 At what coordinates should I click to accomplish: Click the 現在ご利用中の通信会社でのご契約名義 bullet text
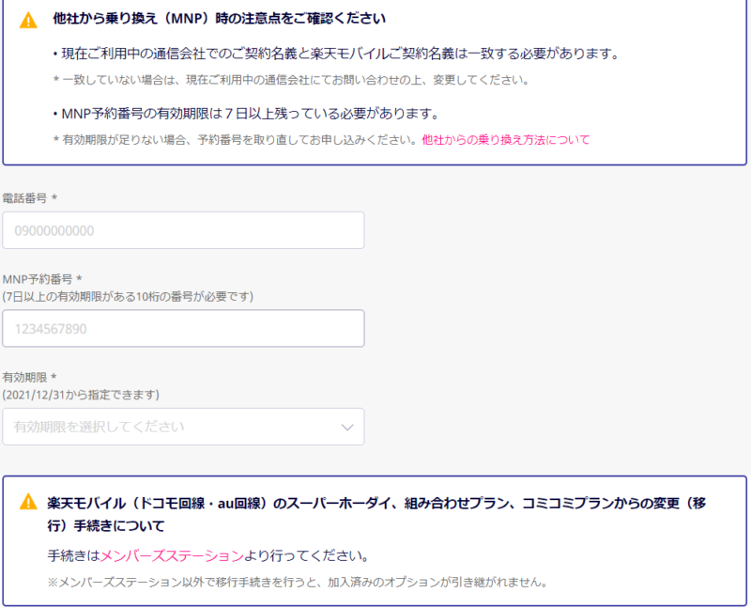(x=337, y=54)
